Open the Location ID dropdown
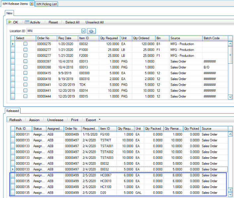 (x=84, y=31)
